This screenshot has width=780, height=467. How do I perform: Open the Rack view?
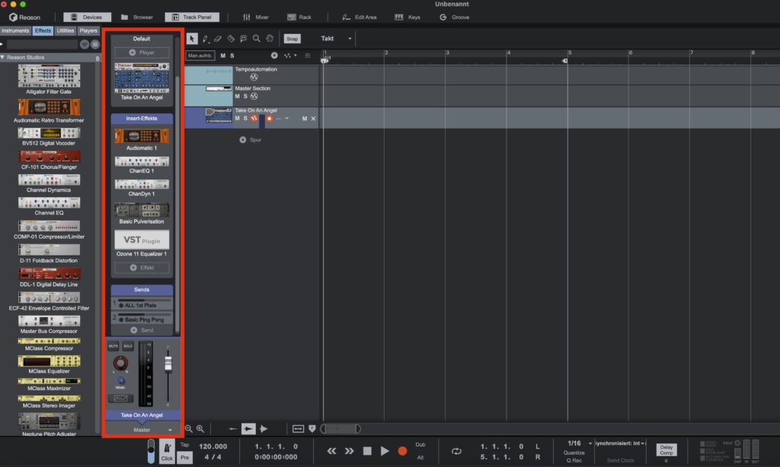299,17
